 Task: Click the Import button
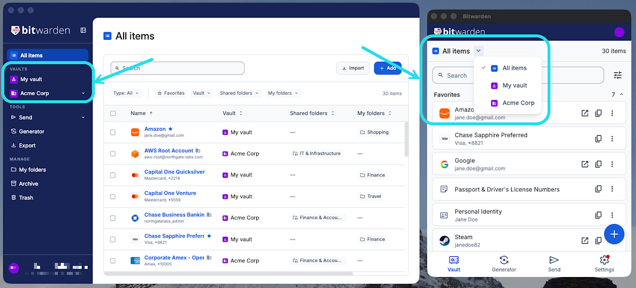353,68
